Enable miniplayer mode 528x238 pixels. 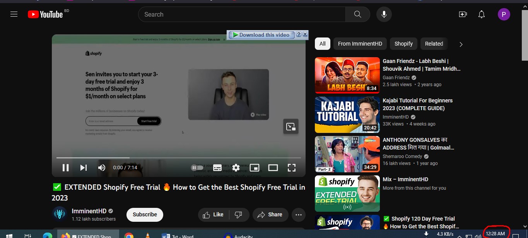(x=255, y=168)
